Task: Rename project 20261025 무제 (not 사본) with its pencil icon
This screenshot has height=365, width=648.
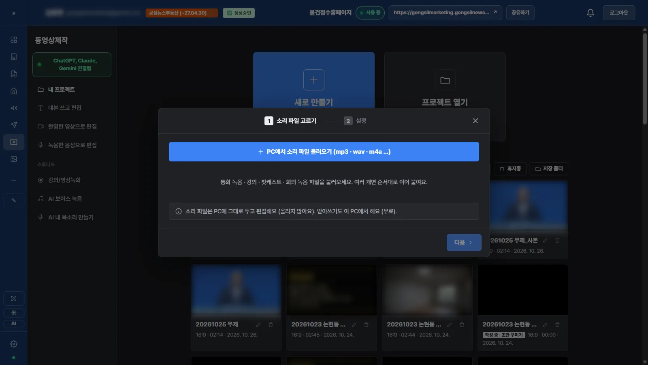Action: (x=258, y=325)
